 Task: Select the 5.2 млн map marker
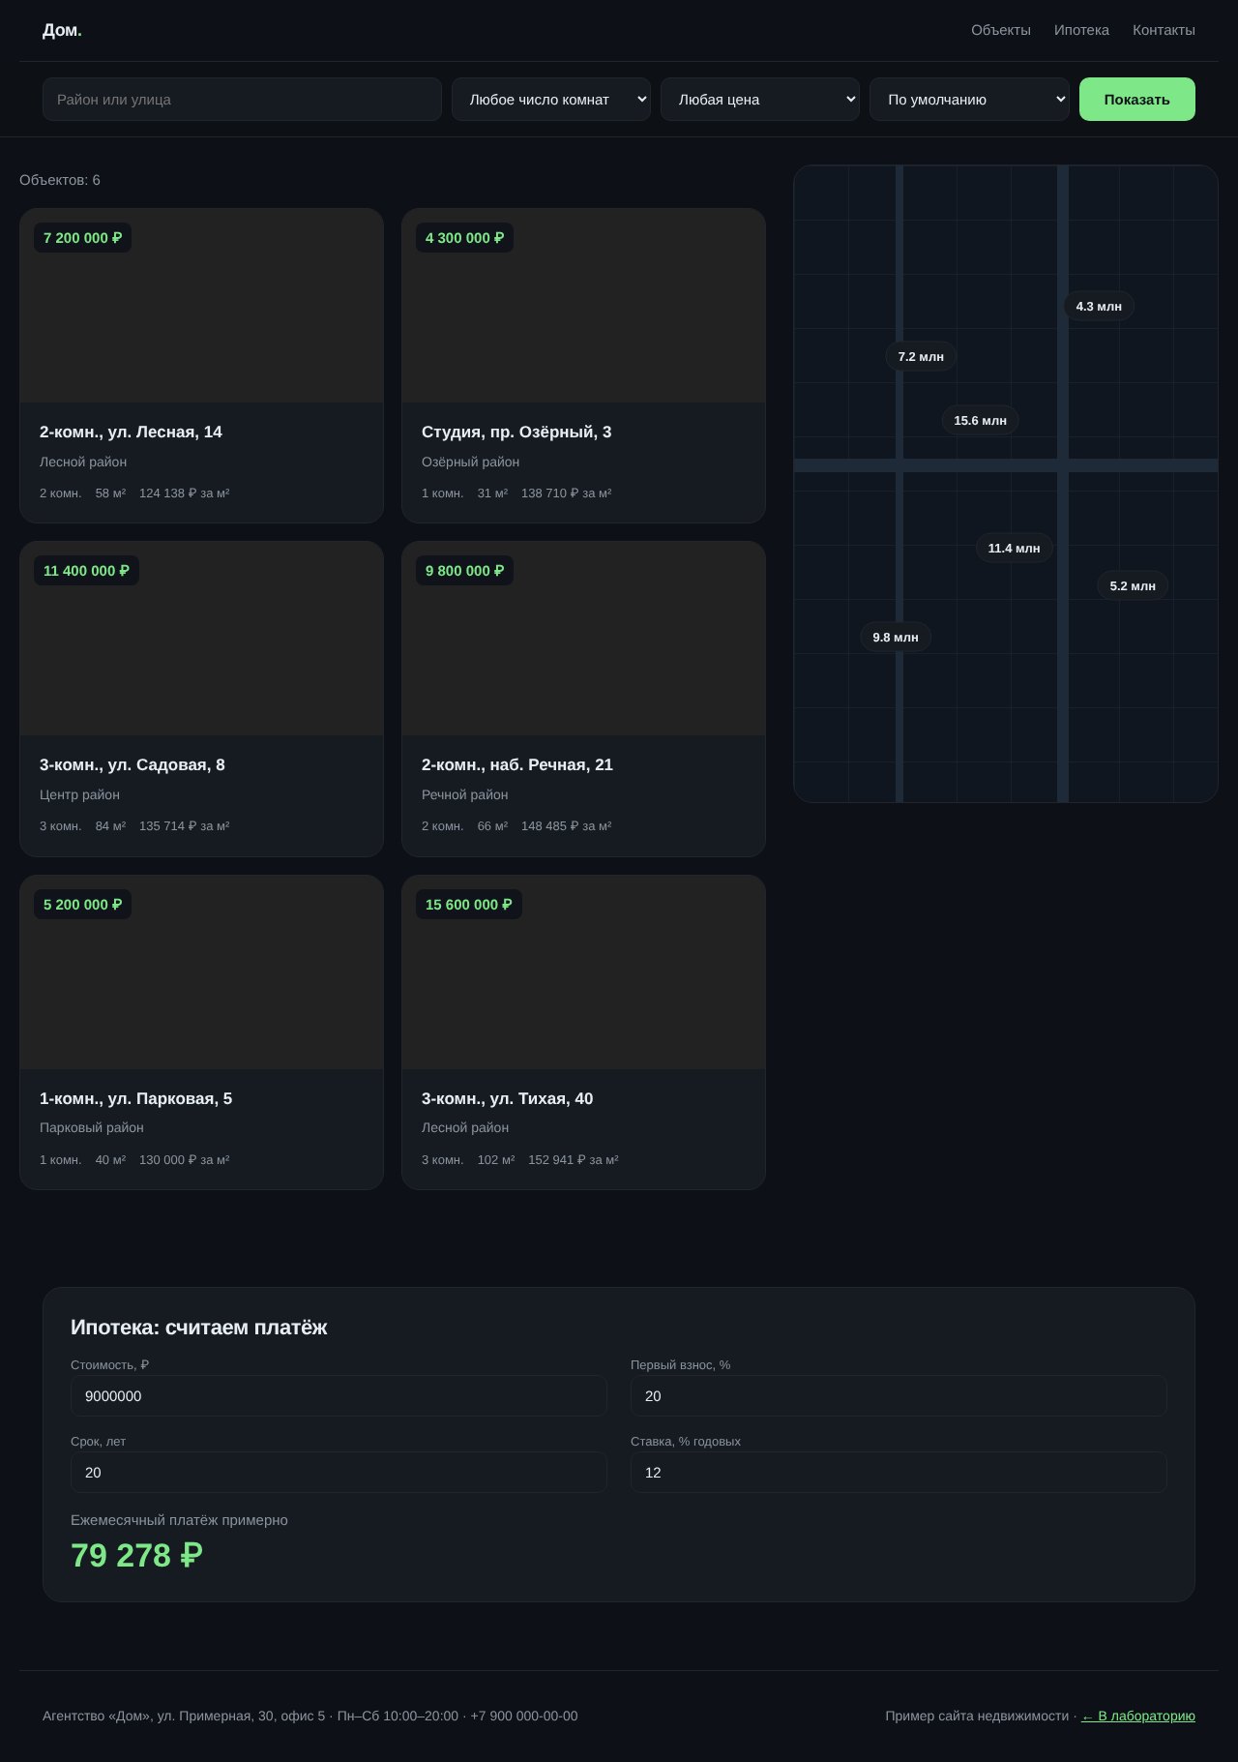tap(1133, 585)
